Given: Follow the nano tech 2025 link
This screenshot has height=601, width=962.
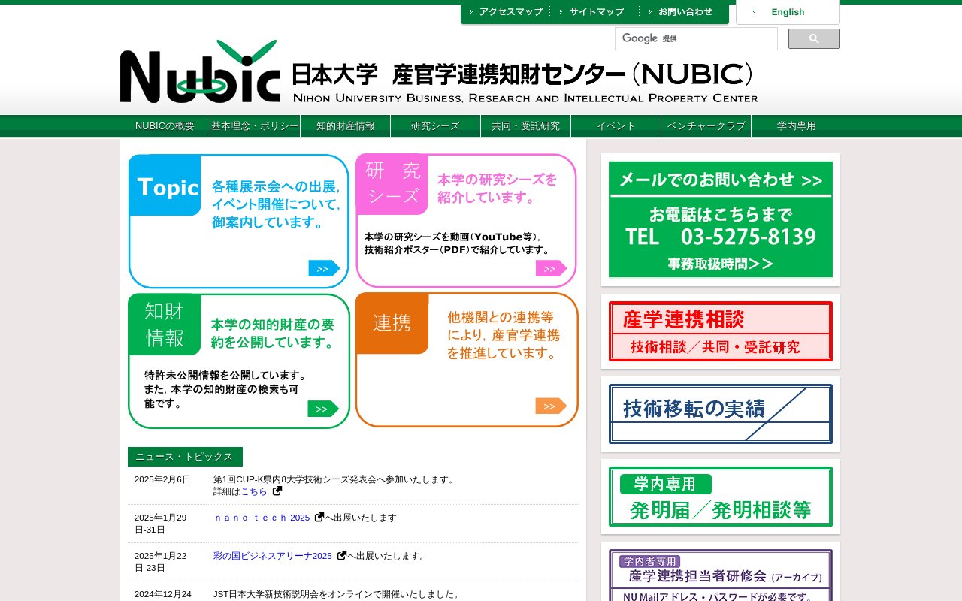Looking at the screenshot, I should (262, 518).
